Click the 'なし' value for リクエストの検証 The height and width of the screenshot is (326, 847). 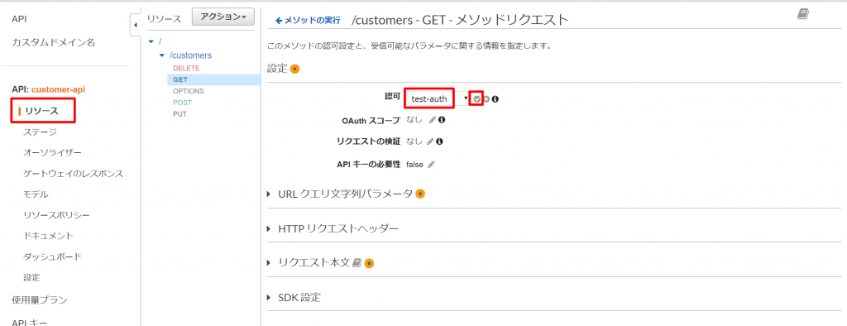(414, 141)
